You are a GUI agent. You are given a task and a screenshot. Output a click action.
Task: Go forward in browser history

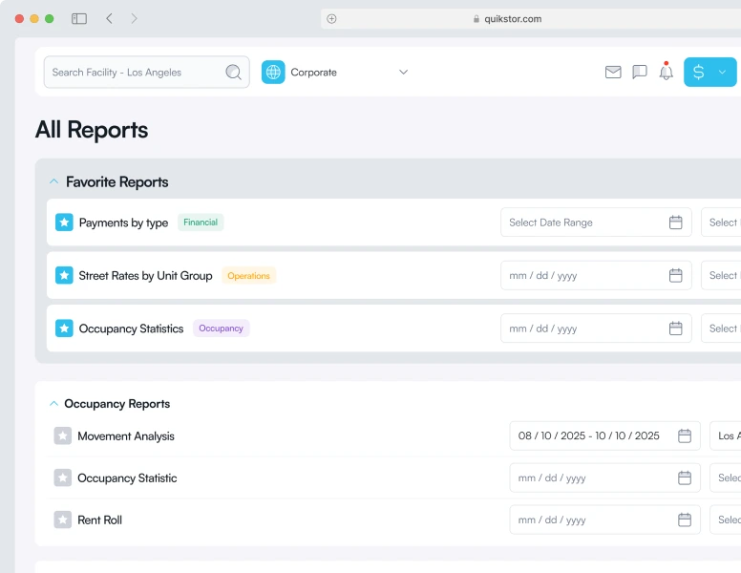(x=135, y=18)
